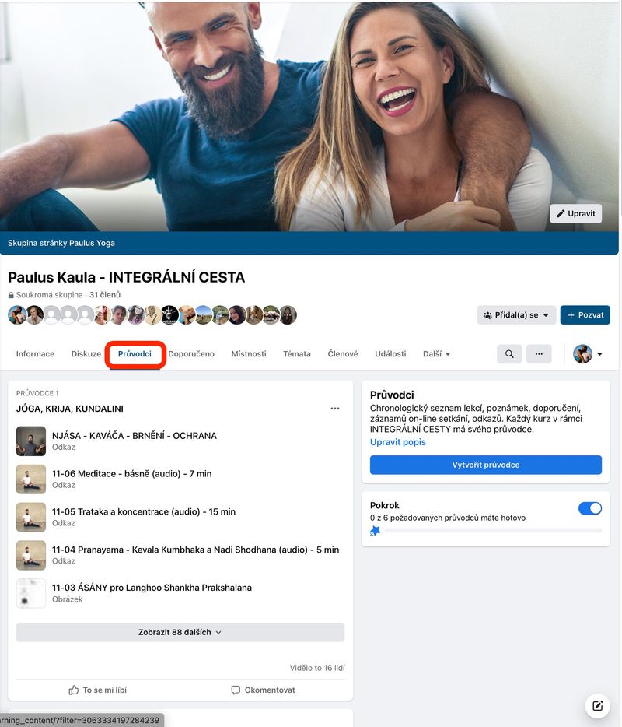Open thumbnail for 11-03 ÁSÁNY item
622x727 pixels.
pos(31,593)
